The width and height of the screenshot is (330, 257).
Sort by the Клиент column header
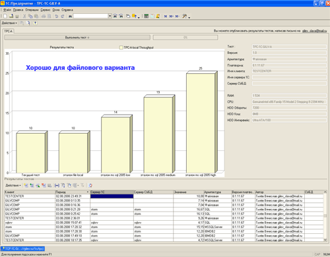pyautogui.click(x=30, y=192)
